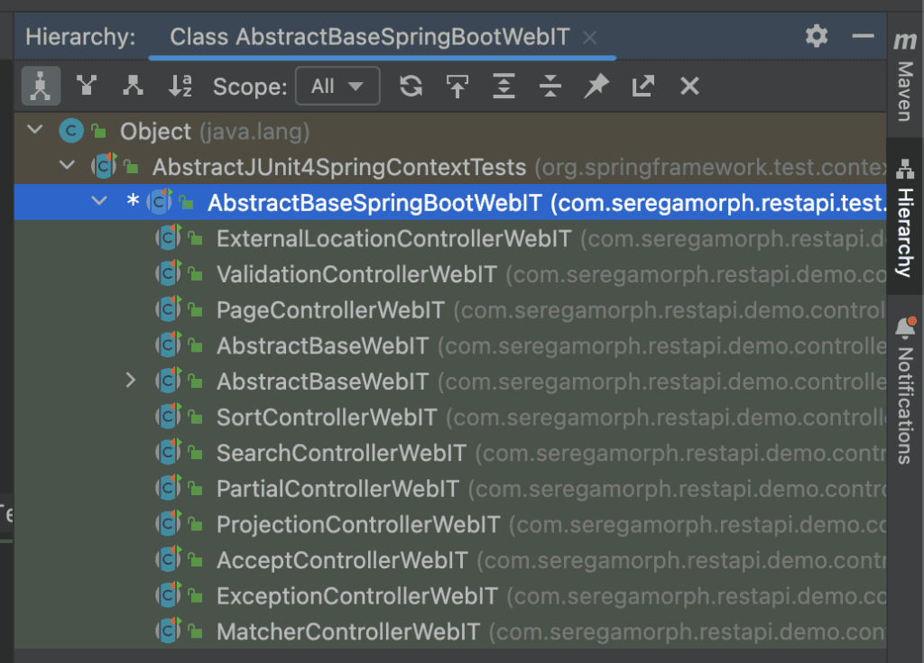Viewport: 924px width, 663px height.
Task: Collapse all hierarchy nodes
Action: point(550,86)
